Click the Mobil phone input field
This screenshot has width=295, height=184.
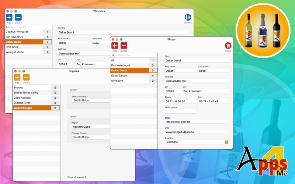pyautogui.click(x=180, y=112)
